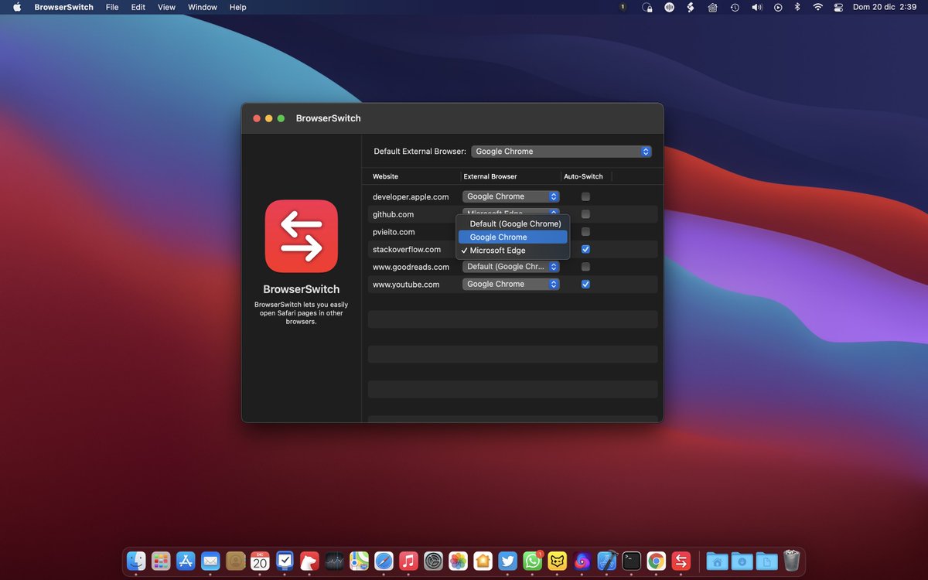Open Wi-Fi status in menu bar
Viewport: 928px width, 580px height.
tap(817, 7)
